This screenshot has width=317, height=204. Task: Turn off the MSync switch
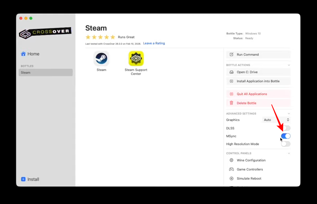pos(286,136)
